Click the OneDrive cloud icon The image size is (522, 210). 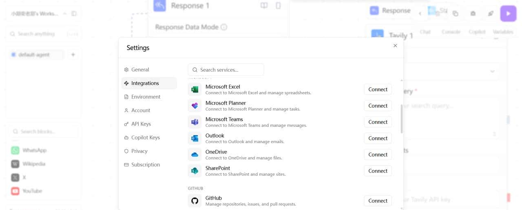coord(195,155)
